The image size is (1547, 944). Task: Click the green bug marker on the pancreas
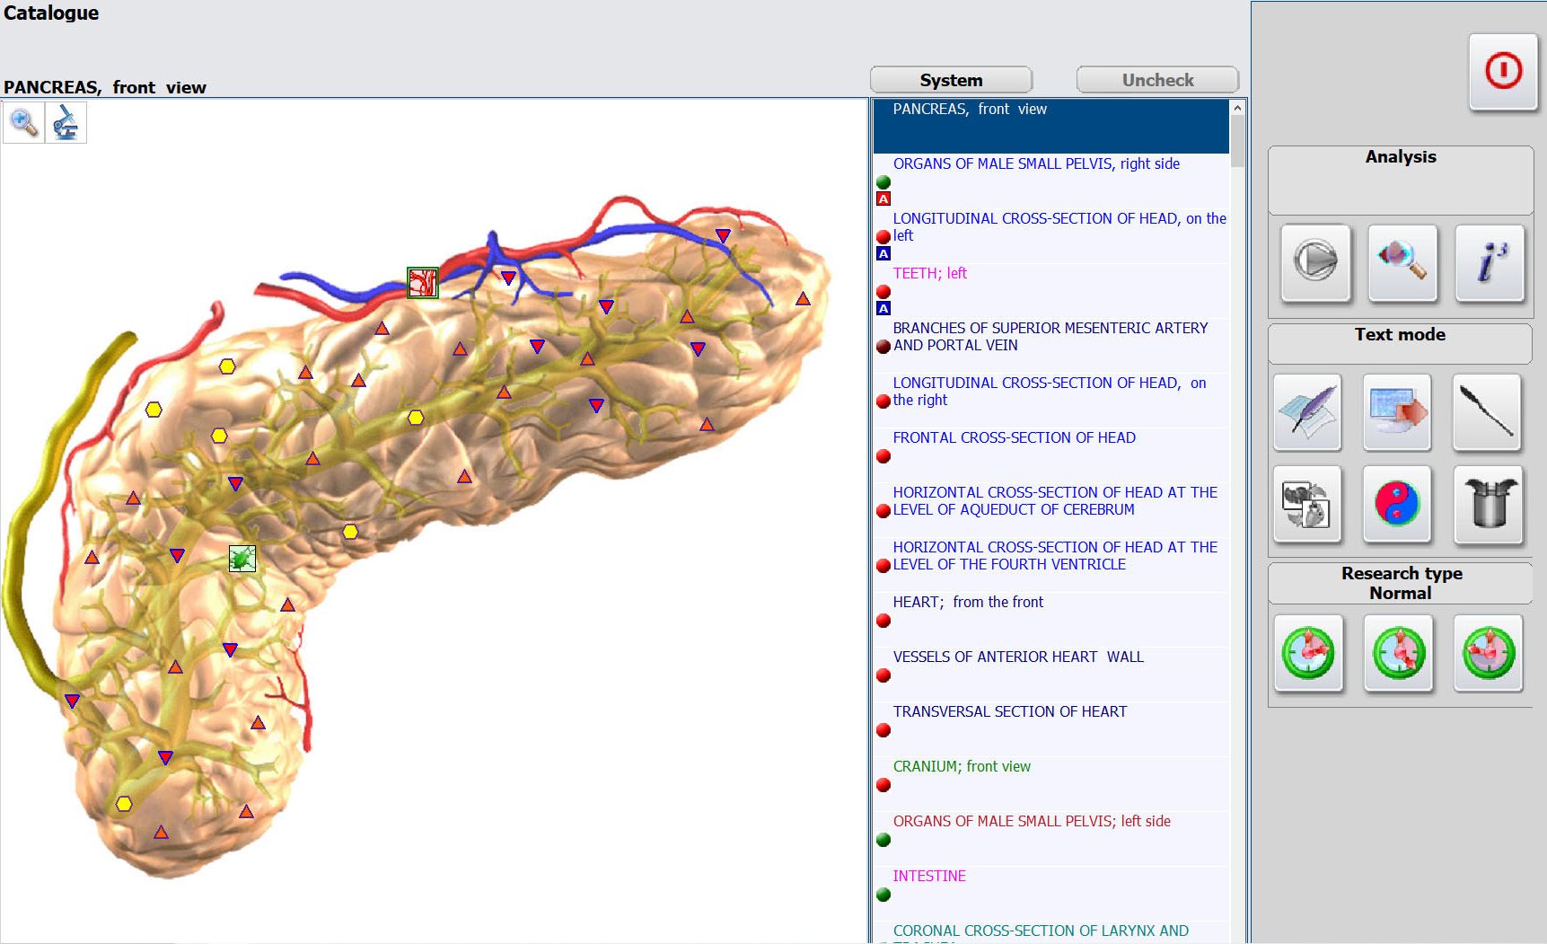(242, 559)
